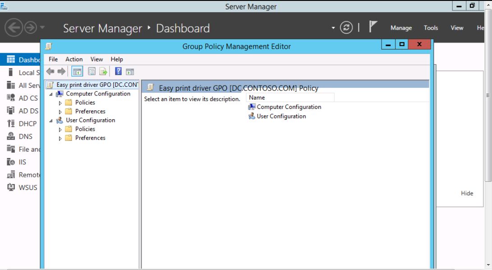Click the IIS role icon in the sidebar
Viewport: 492px width, 270px height.
click(11, 162)
